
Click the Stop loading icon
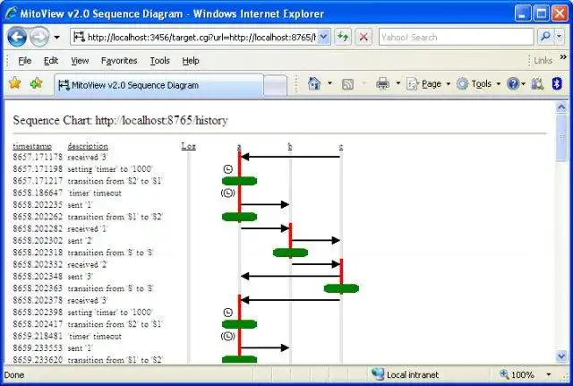coord(363,37)
